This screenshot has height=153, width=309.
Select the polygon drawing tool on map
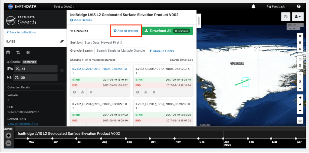click(300, 36)
